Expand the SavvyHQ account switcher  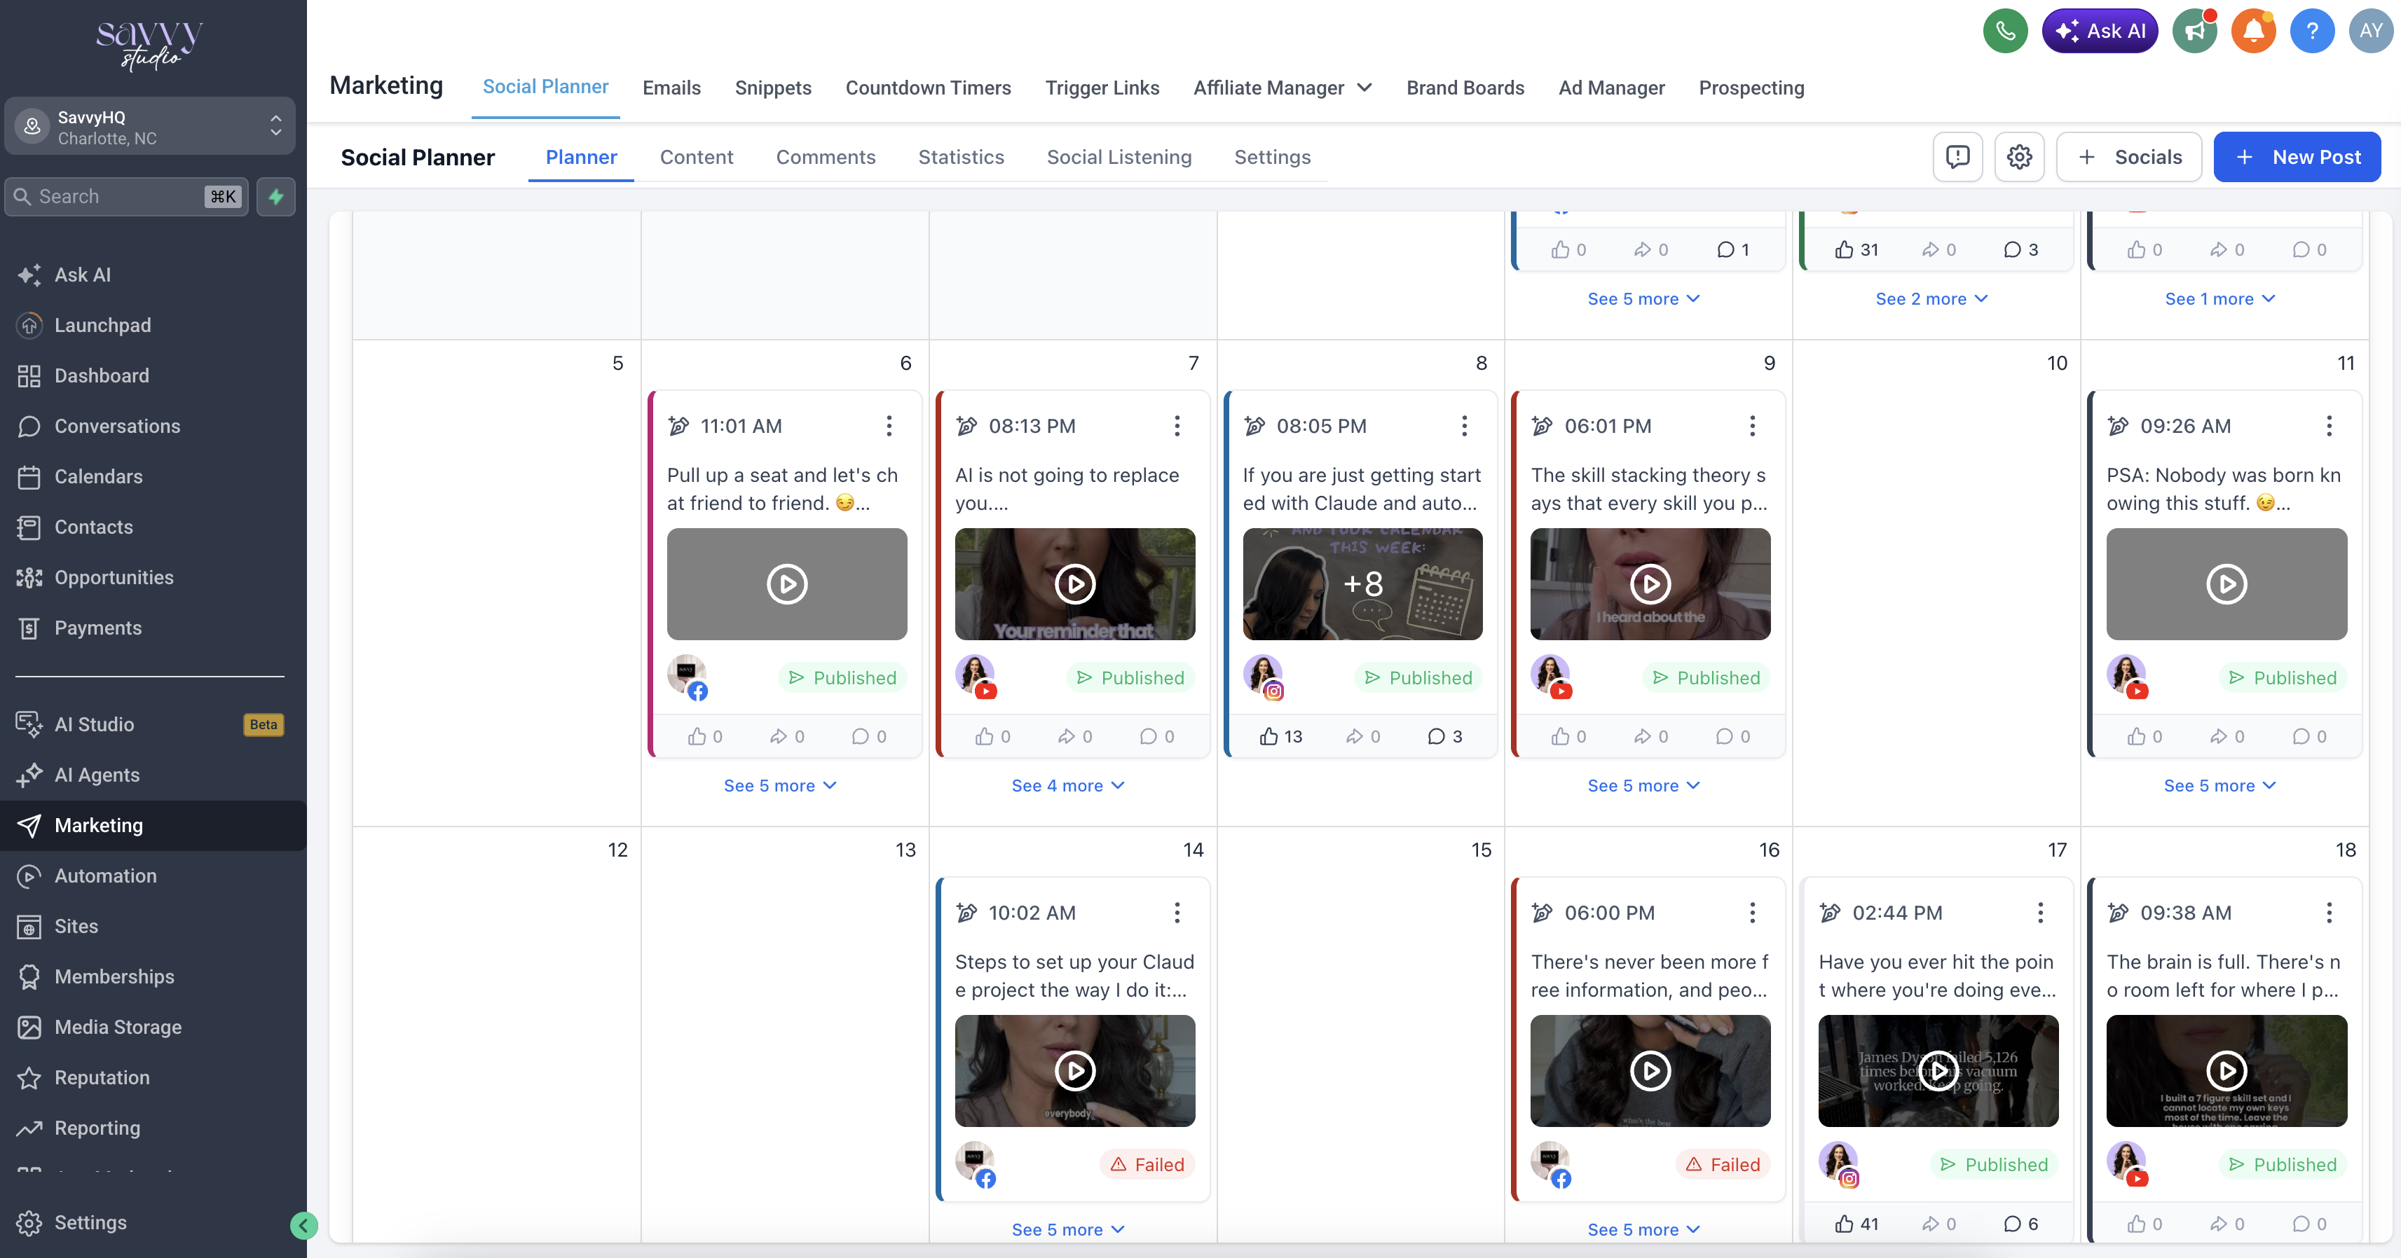pos(150,127)
